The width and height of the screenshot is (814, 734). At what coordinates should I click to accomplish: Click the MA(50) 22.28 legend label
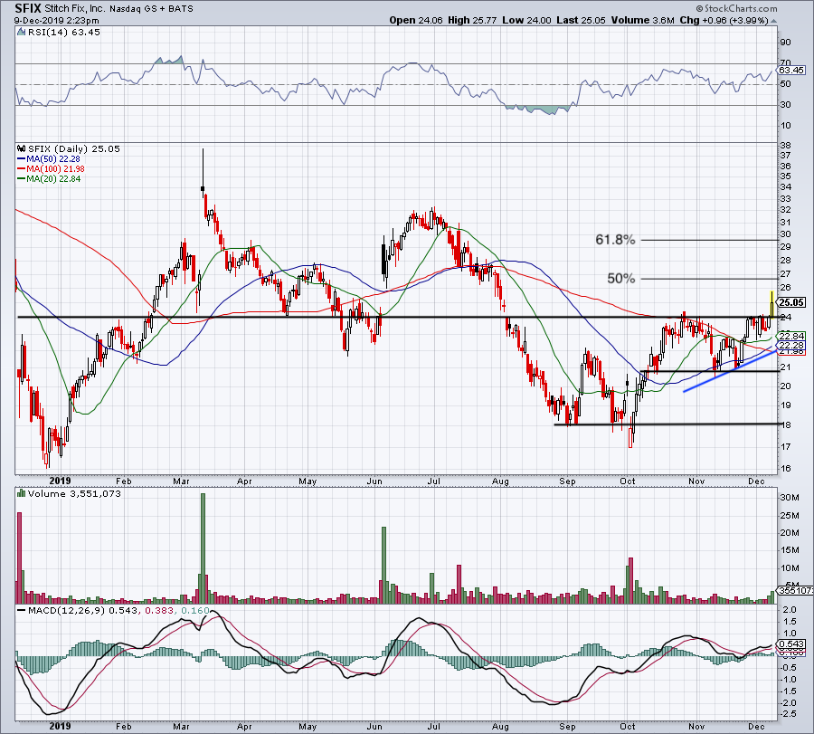pyautogui.click(x=53, y=159)
